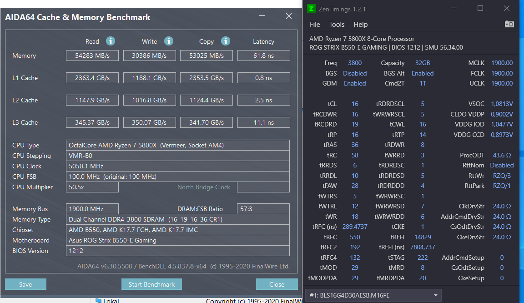This screenshot has height=303, width=524.
Task: Click VSOC voltage value 1,0813V
Action: click(x=502, y=104)
